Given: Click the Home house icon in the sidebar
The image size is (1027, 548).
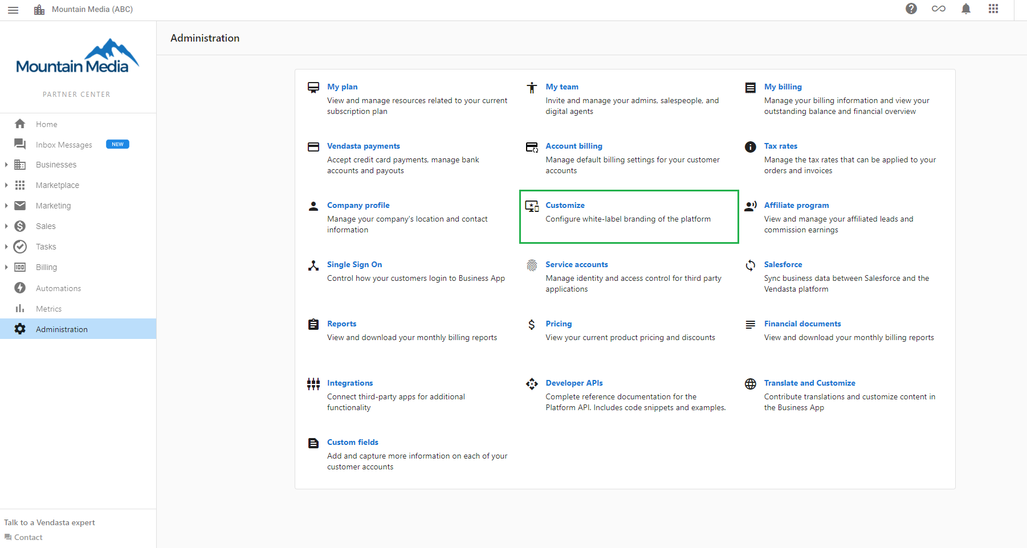Looking at the screenshot, I should point(20,124).
